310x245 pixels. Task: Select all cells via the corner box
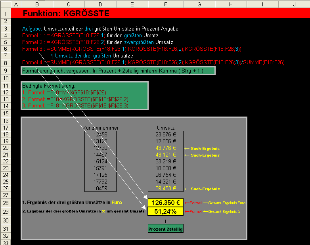point(5,4)
